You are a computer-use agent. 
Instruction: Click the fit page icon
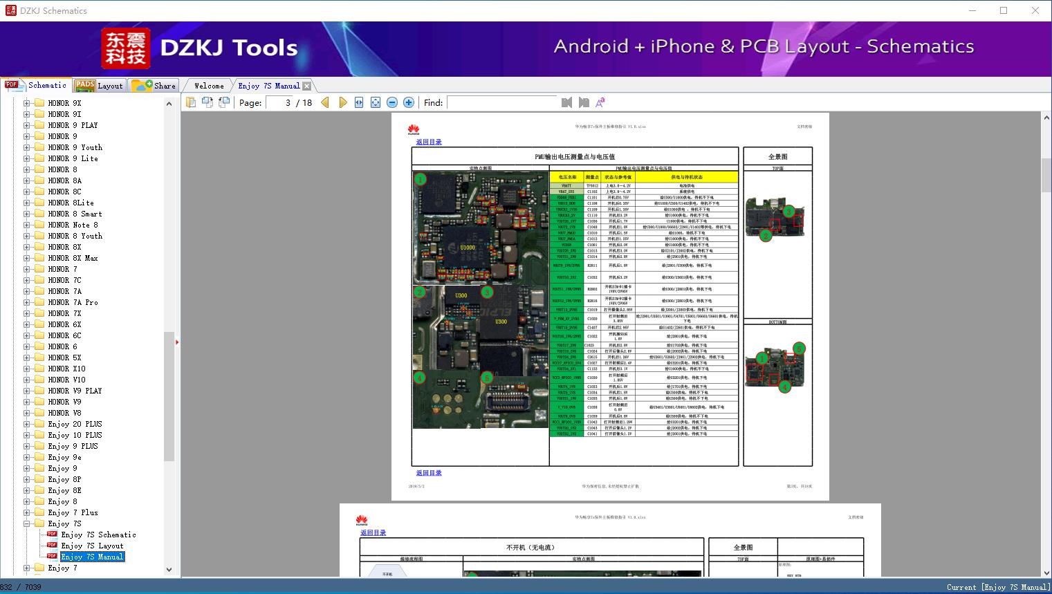(x=376, y=102)
